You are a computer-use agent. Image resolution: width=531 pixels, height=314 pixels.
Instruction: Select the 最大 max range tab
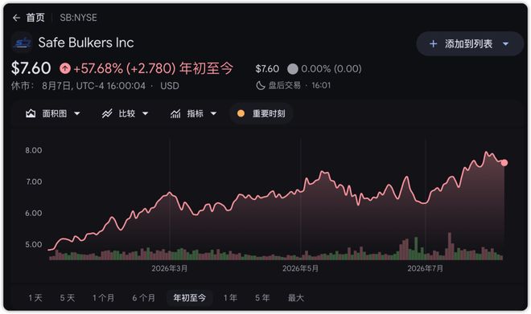[295, 298]
